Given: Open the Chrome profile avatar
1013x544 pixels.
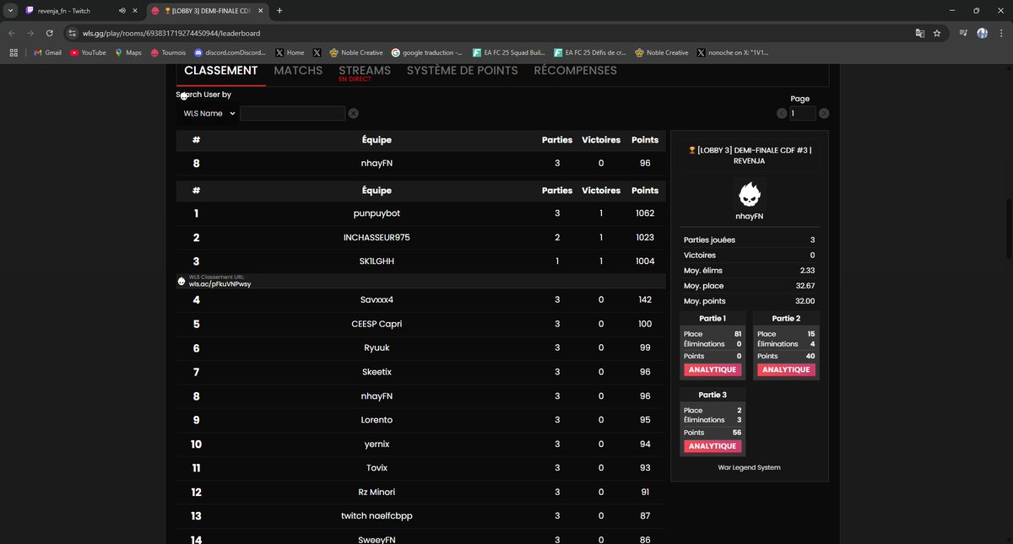Looking at the screenshot, I should tap(983, 33).
